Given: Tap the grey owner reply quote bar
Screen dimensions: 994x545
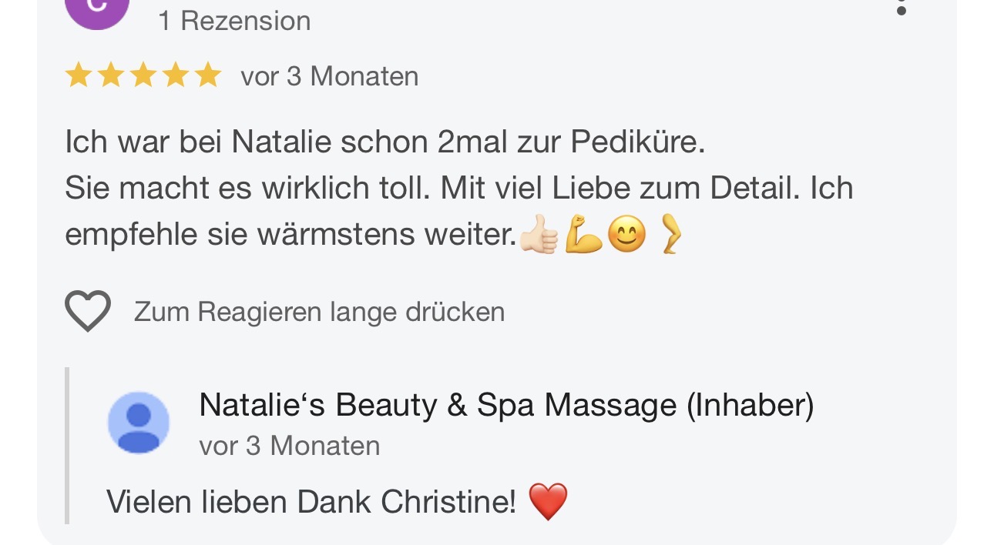Looking at the screenshot, I should [x=67, y=445].
